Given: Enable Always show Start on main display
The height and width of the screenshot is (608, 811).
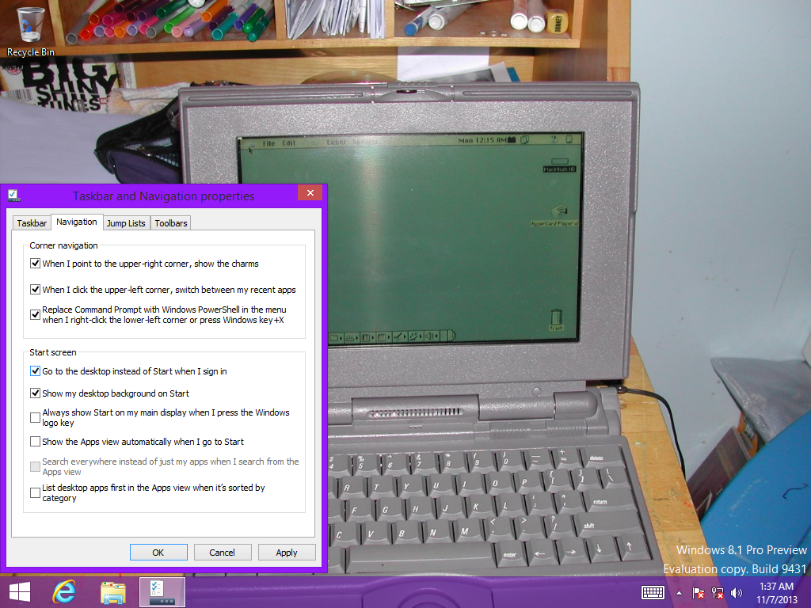Looking at the screenshot, I should pos(35,418).
